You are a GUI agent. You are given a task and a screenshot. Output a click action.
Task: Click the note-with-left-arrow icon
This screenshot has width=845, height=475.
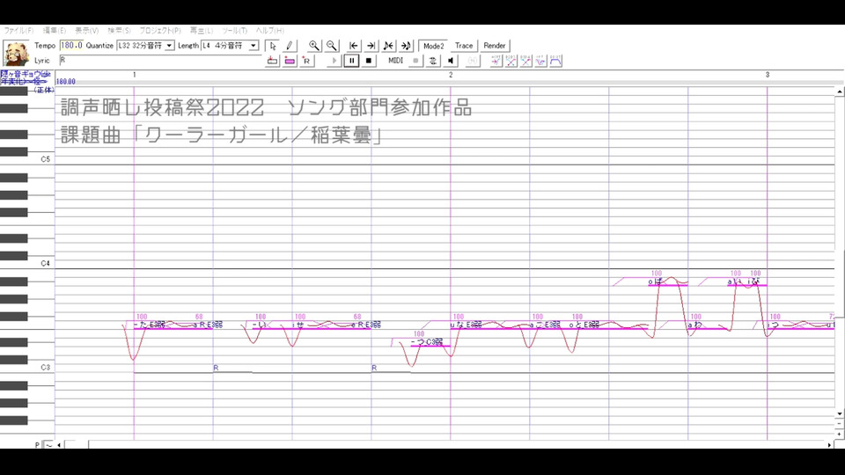(388, 46)
